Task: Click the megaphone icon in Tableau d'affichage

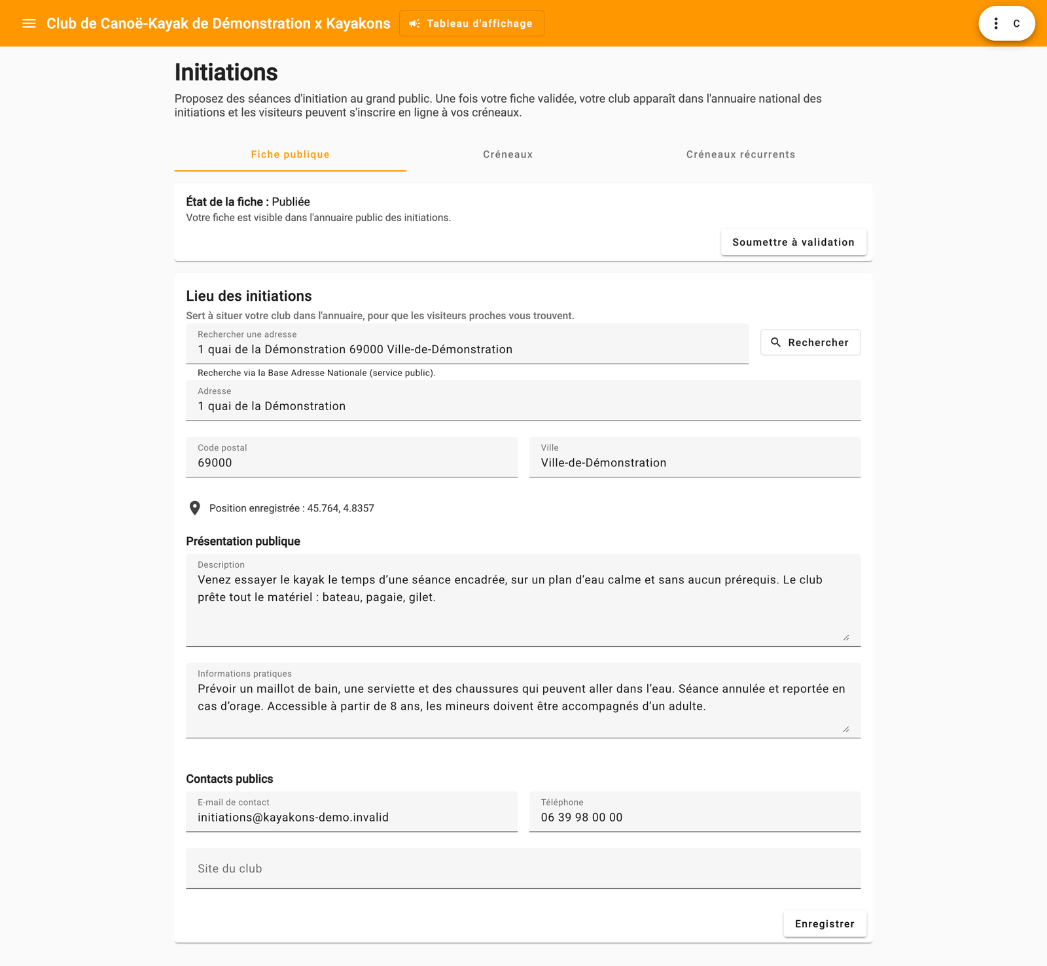Action: [x=415, y=24]
